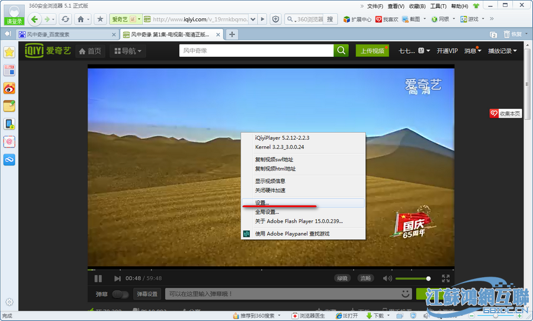Viewport: 533px width, 321px height.
Task: Click the green search magnifier on iQIYI
Action: pos(341,51)
